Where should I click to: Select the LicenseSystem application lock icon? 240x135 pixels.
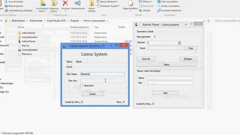[x=19, y=50]
